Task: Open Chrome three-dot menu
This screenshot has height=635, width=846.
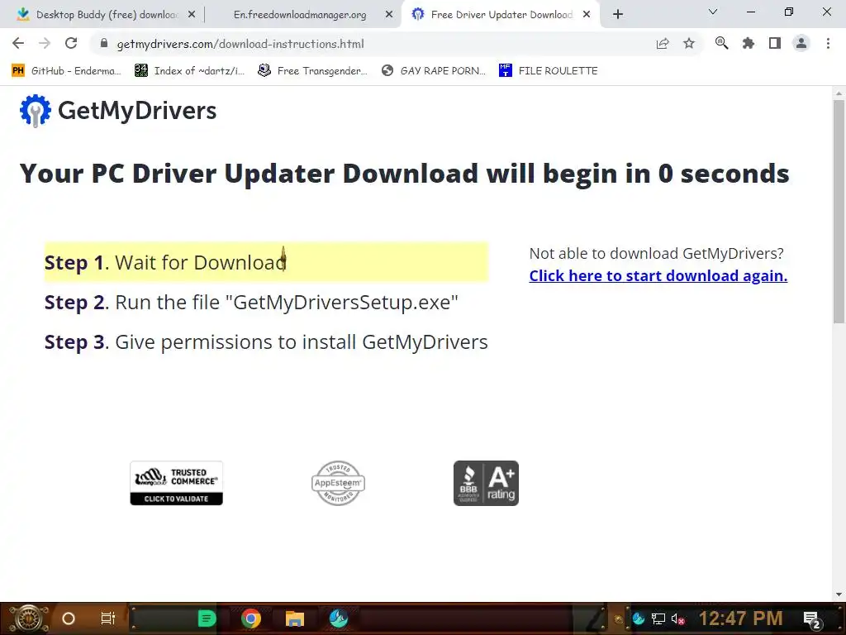Action: [828, 43]
